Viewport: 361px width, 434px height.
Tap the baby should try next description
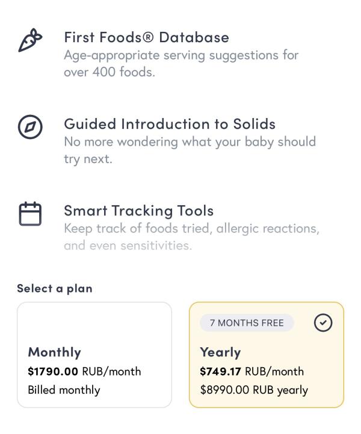coord(190,150)
